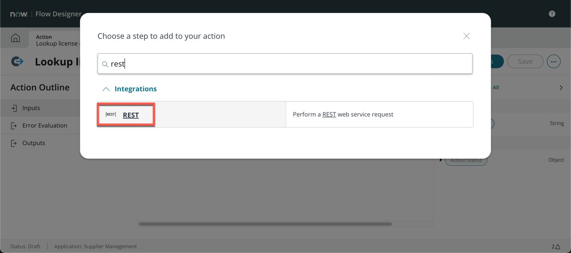Open the notifications bell in the status bar
This screenshot has height=253, width=571.
pos(557,247)
